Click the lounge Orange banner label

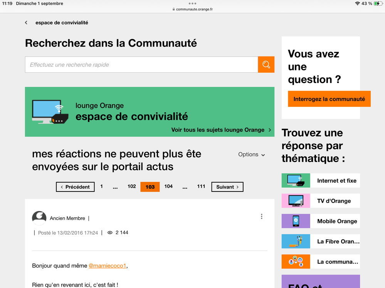[99, 106]
